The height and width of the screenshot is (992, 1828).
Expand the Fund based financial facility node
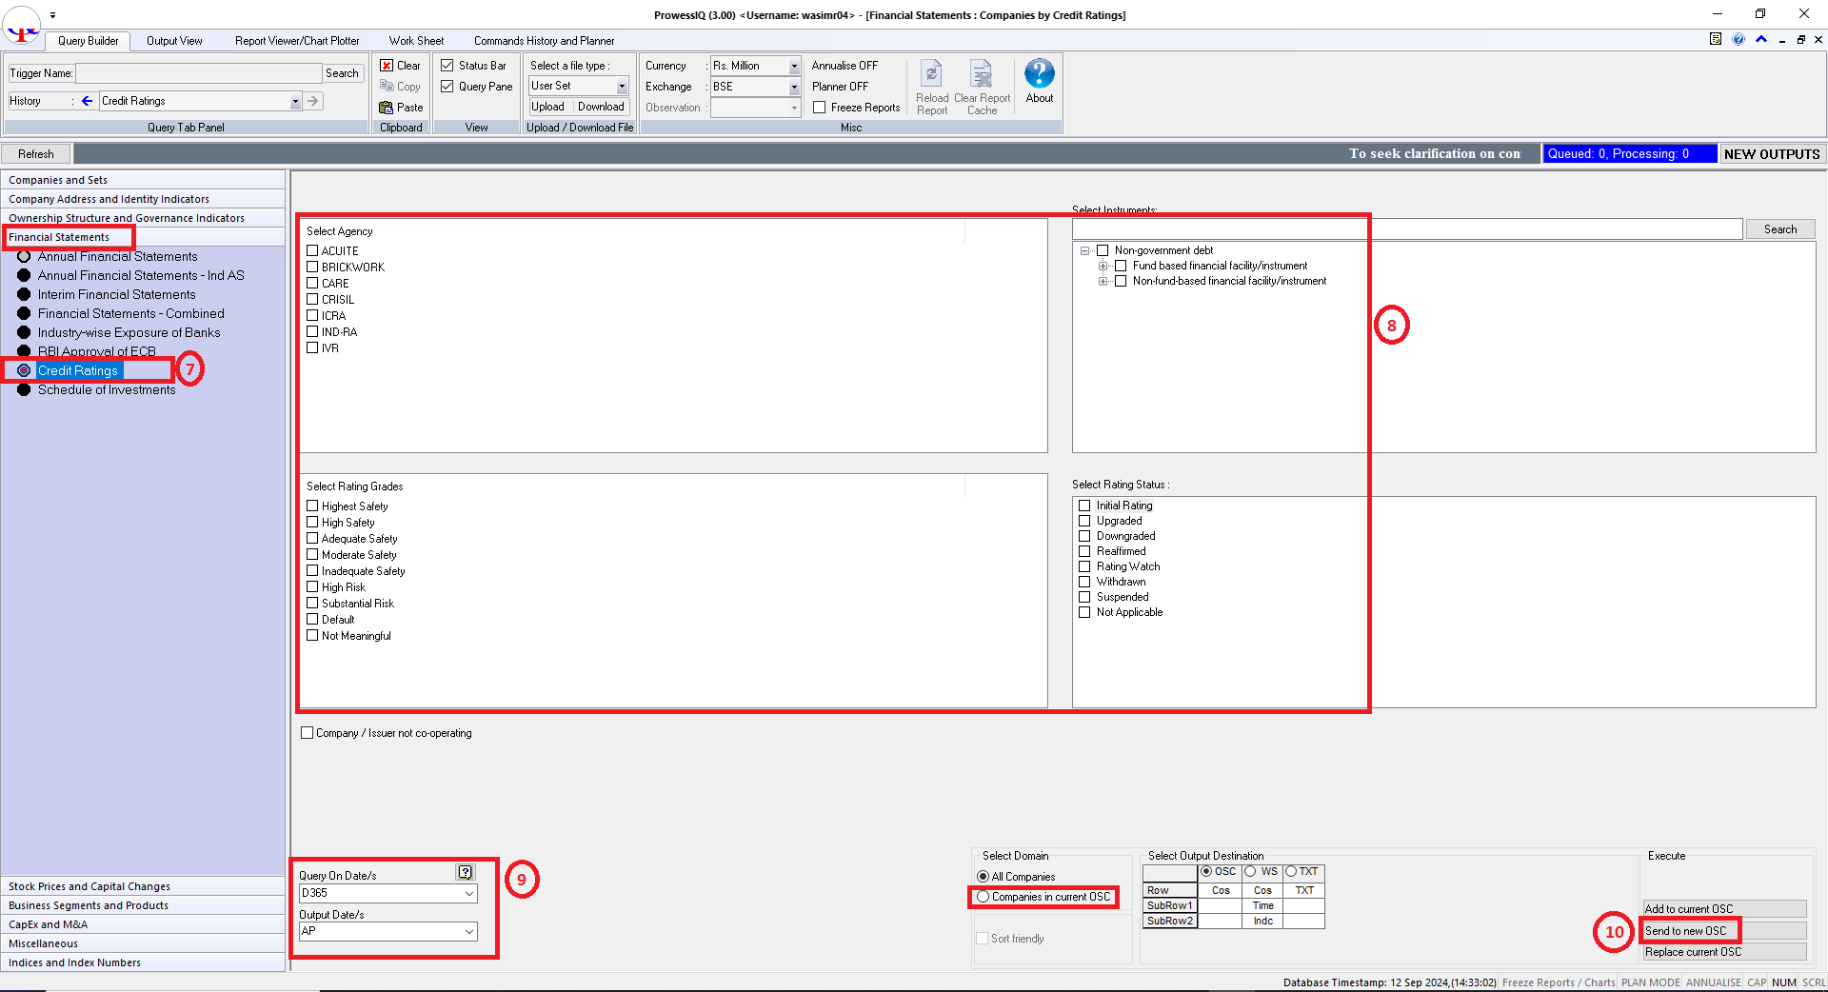click(1103, 266)
